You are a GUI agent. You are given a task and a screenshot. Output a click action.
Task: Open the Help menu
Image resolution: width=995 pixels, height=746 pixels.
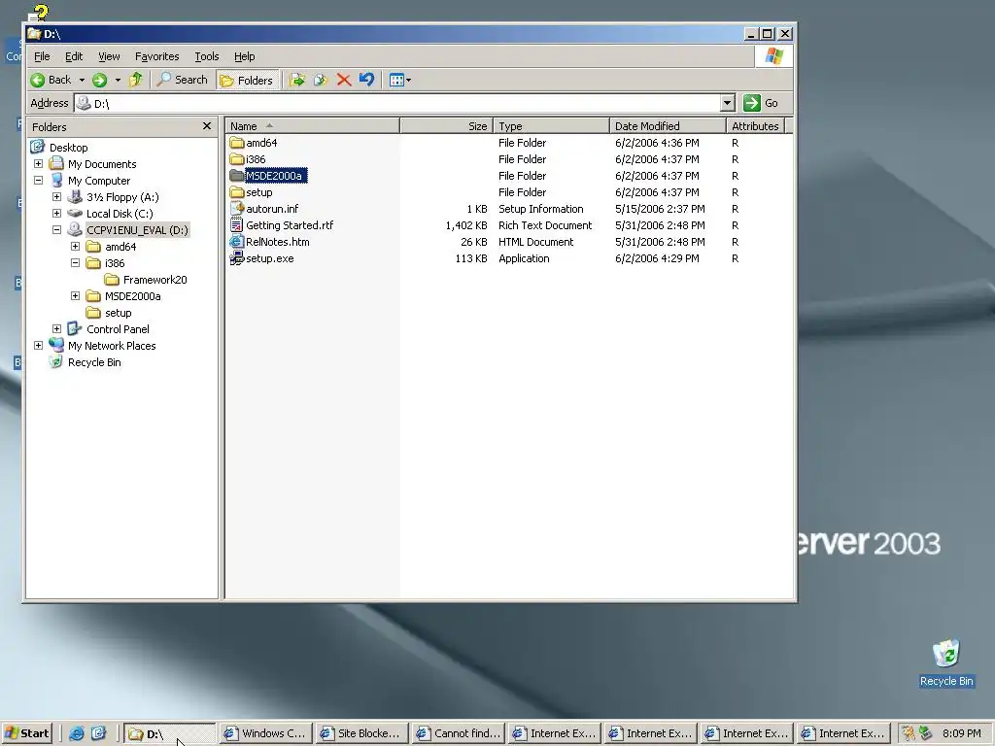(244, 56)
